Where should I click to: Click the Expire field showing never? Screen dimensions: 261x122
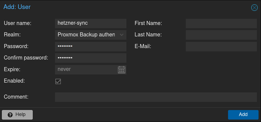coord(86,70)
